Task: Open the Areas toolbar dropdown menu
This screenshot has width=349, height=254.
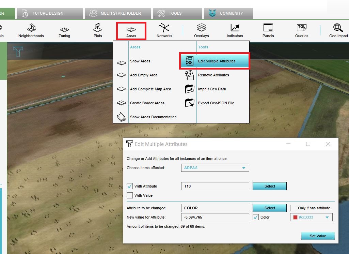Action: point(131,31)
